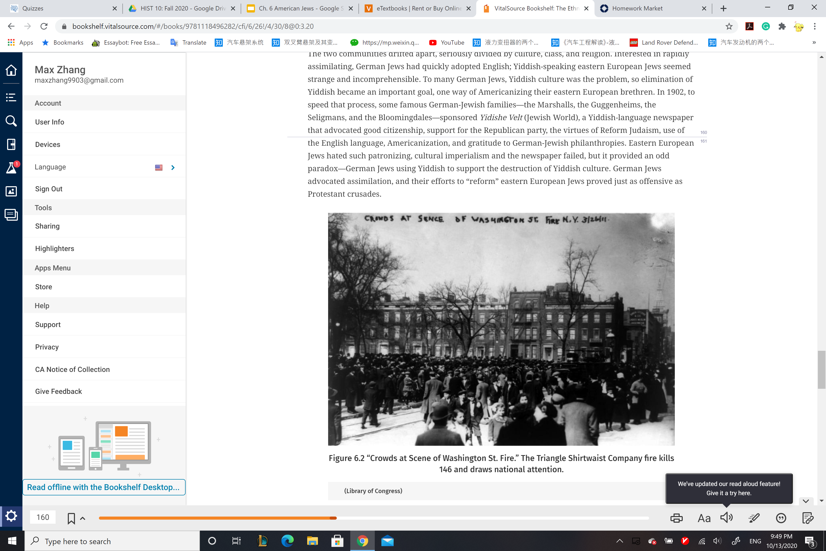Open the Aa text display settings
The height and width of the screenshot is (551, 826).
(704, 518)
